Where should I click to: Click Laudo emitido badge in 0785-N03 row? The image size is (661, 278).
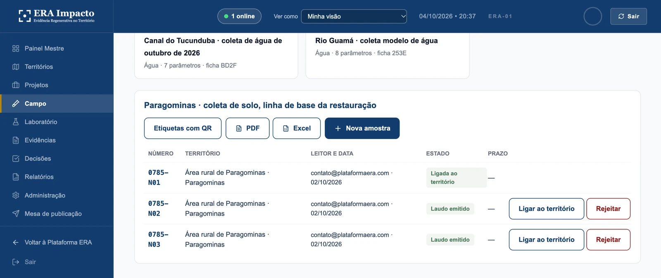pos(450,240)
